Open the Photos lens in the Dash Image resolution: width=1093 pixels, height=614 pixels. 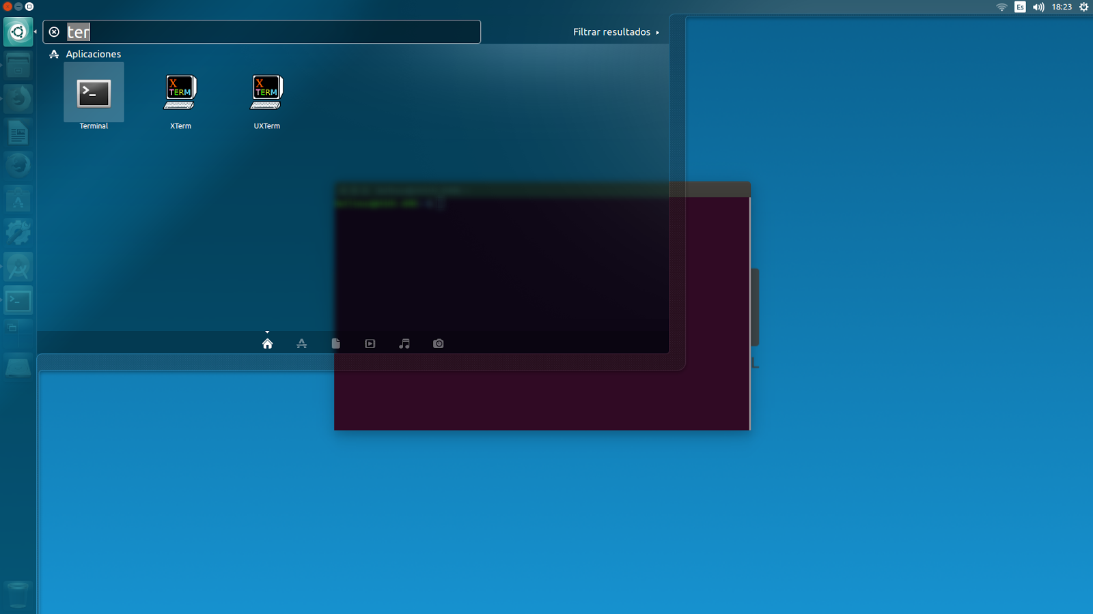[x=438, y=343]
